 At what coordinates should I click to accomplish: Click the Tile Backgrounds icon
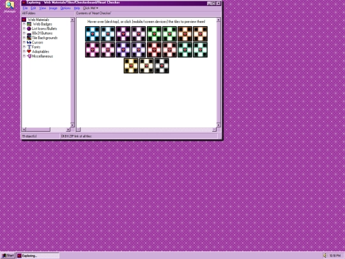point(29,38)
